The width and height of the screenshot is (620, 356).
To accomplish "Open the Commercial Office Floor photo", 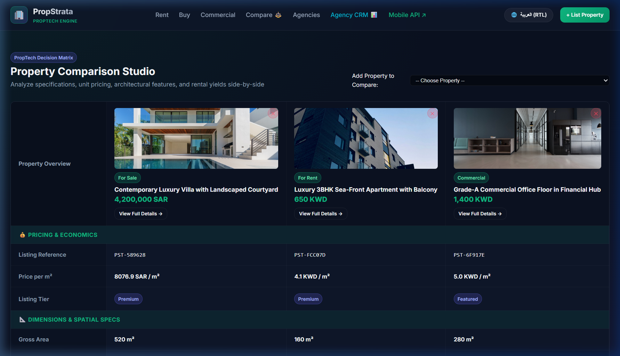I will 528,138.
